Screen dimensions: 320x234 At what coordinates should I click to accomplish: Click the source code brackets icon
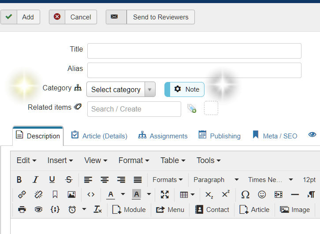[x=91, y=194]
